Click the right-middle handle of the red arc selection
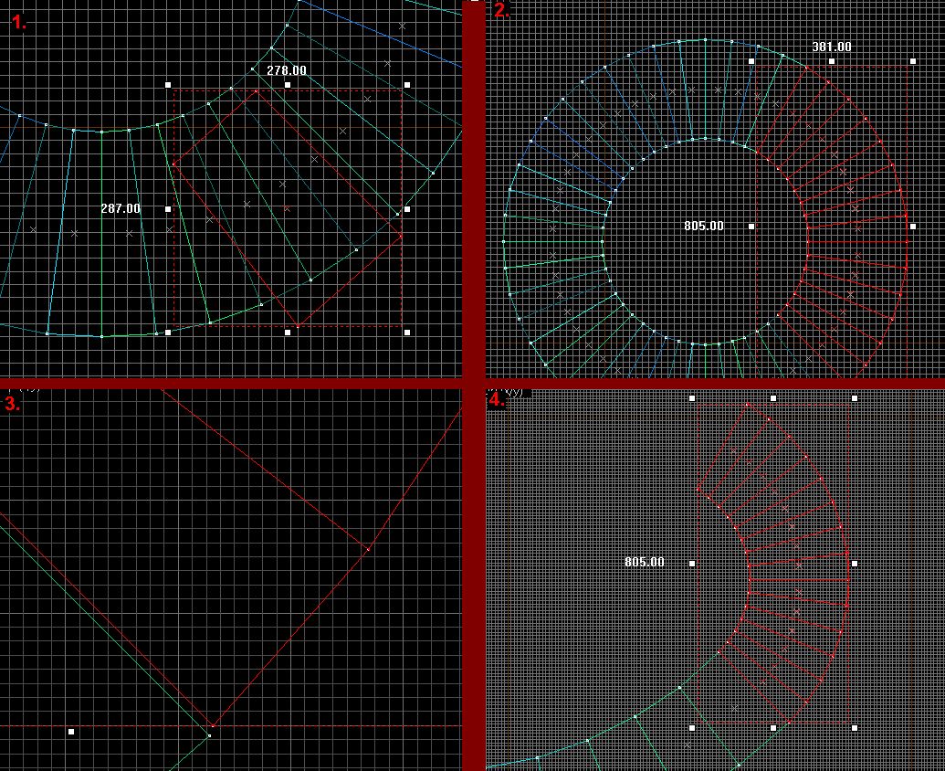 (855, 564)
